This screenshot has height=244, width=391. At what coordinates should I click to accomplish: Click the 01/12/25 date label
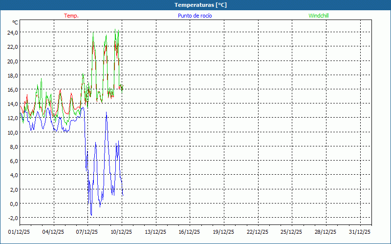click(x=19, y=232)
